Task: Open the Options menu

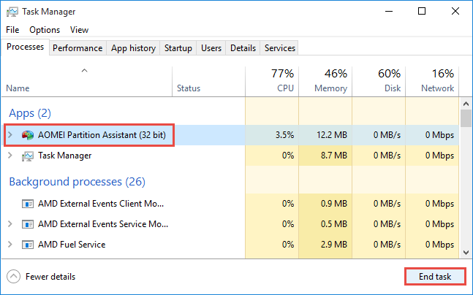Action: 45,30
